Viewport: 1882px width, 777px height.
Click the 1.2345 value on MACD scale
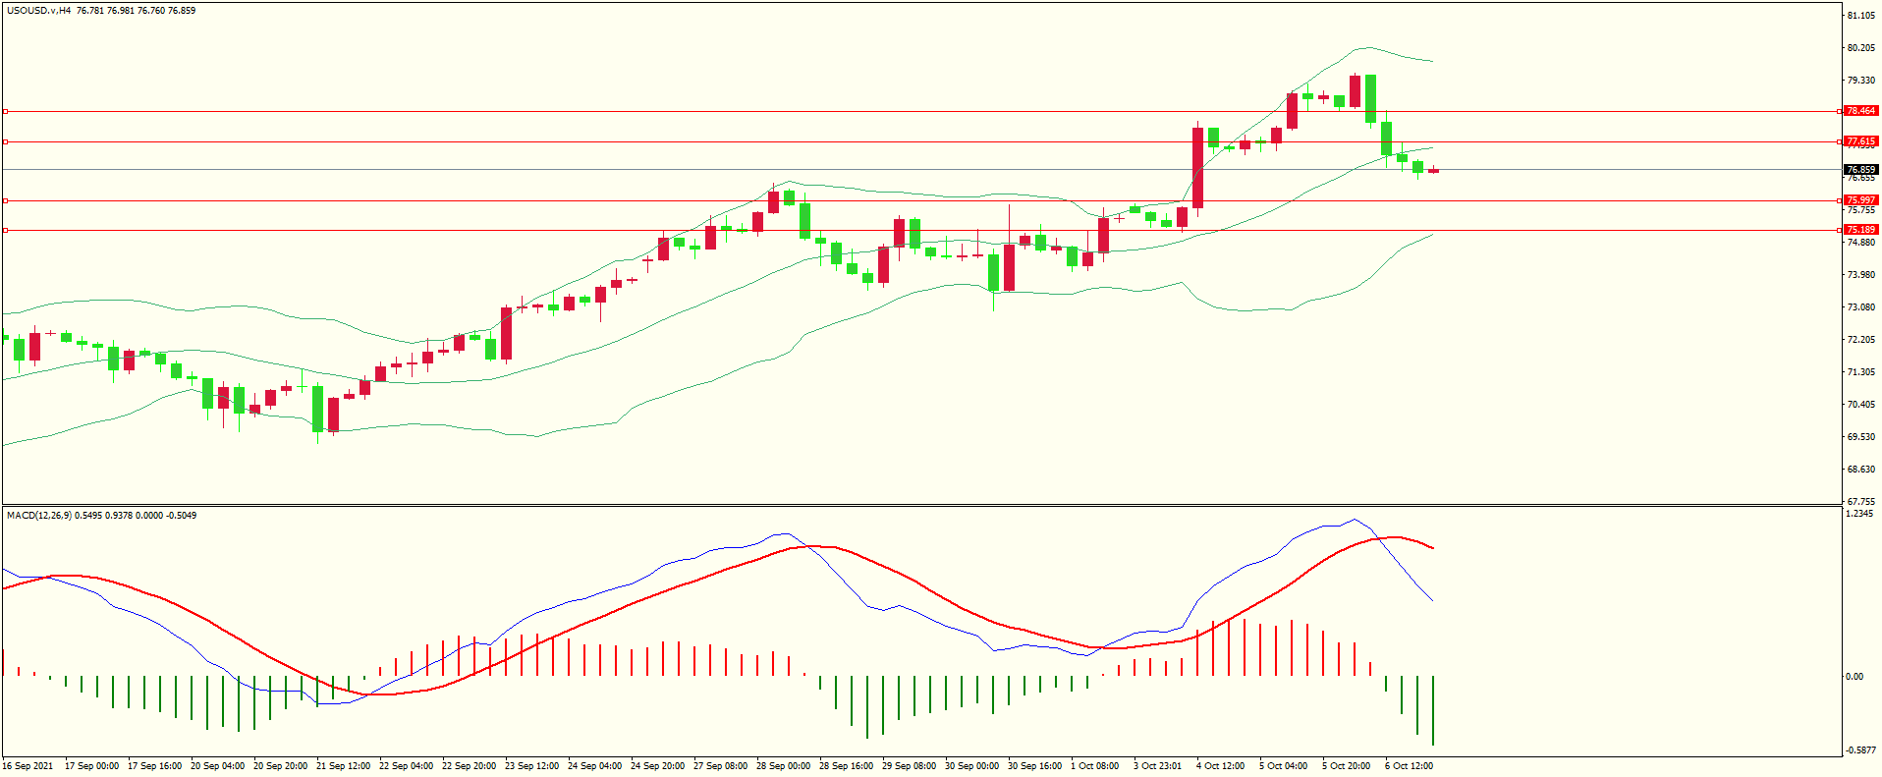(x=1859, y=514)
